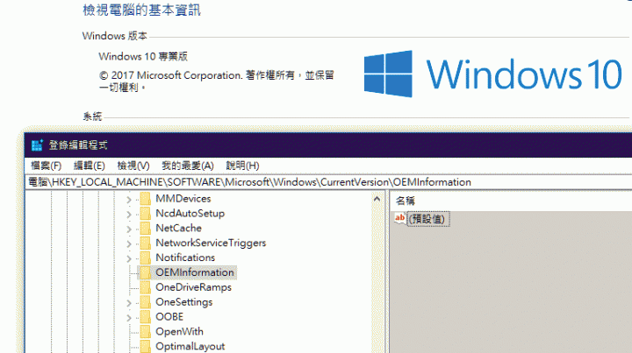Click the tree pane scroll-up arrow
This screenshot has width=632, height=353.
click(377, 199)
